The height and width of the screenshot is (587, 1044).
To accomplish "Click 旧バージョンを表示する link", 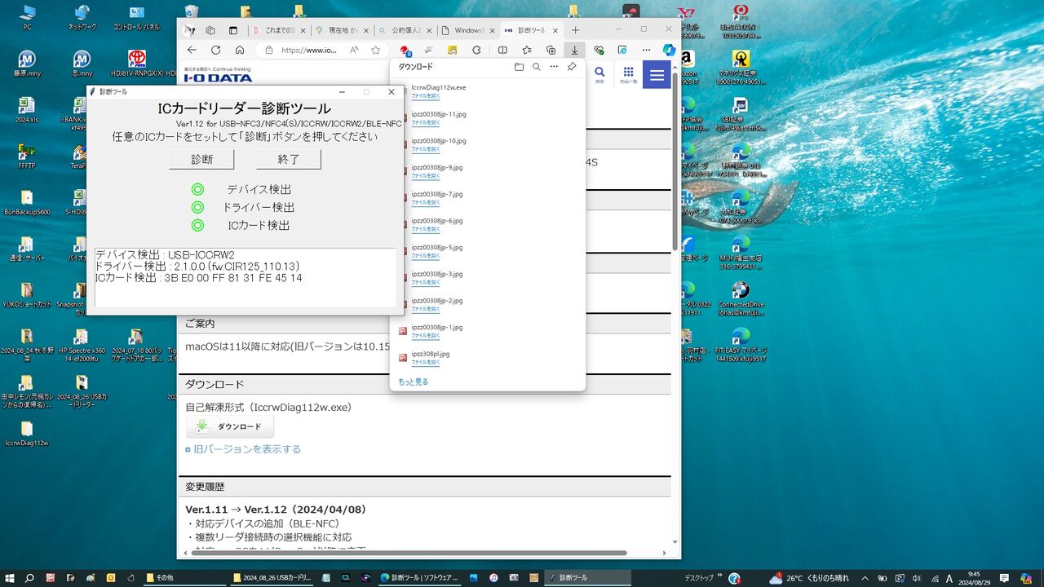I will (x=247, y=449).
